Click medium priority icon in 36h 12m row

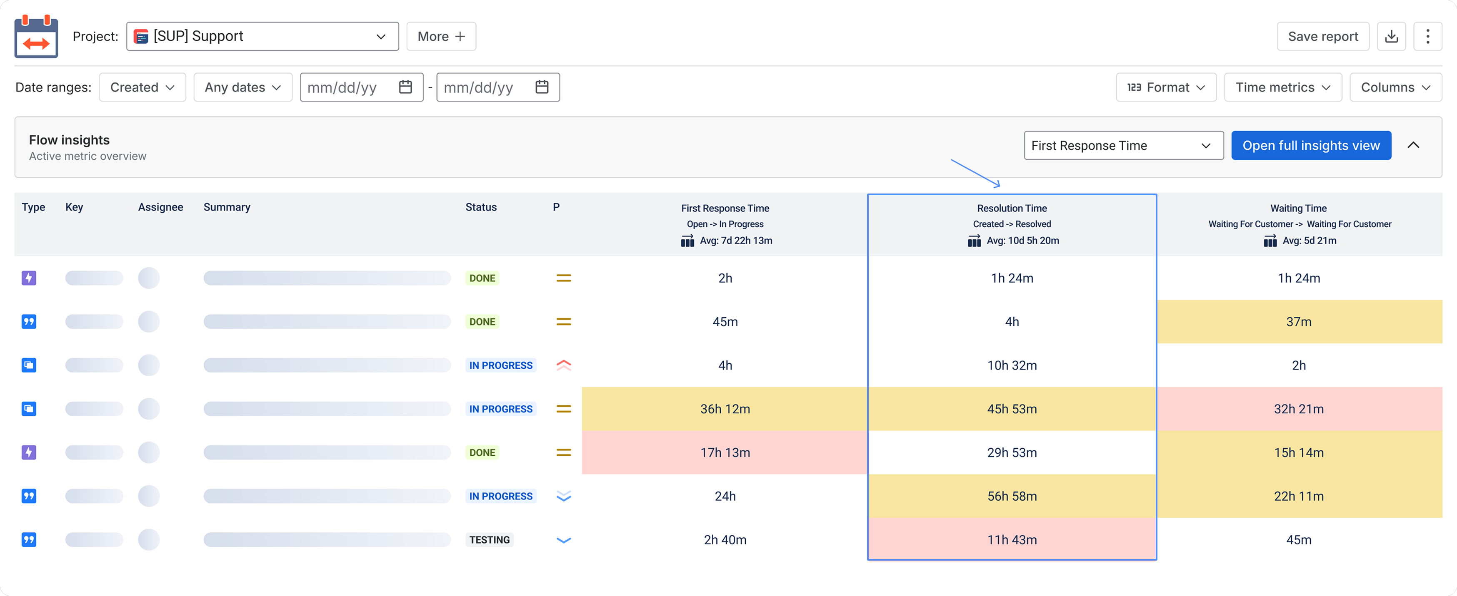563,409
